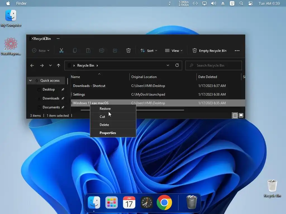The height and width of the screenshot is (214, 286).
Task: Choose Restore from context menu
Action: pyautogui.click(x=113, y=109)
